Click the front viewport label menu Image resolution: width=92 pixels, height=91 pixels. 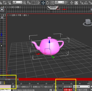[14, 7]
